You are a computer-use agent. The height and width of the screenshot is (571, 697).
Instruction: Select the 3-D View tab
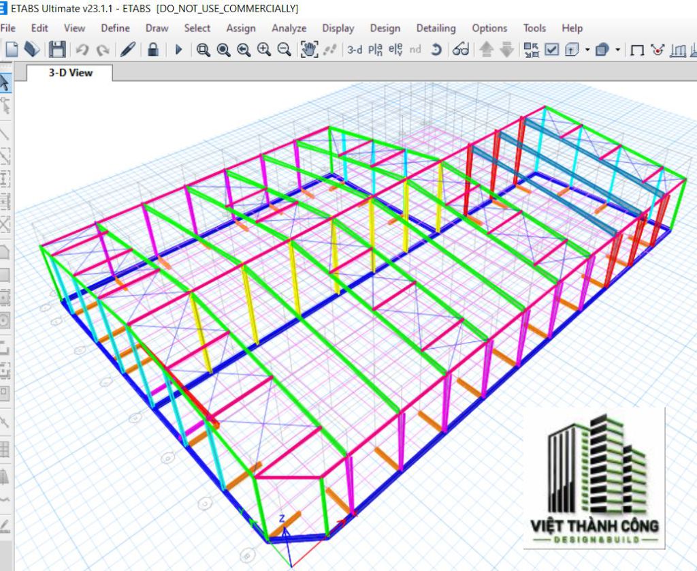pyautogui.click(x=70, y=73)
